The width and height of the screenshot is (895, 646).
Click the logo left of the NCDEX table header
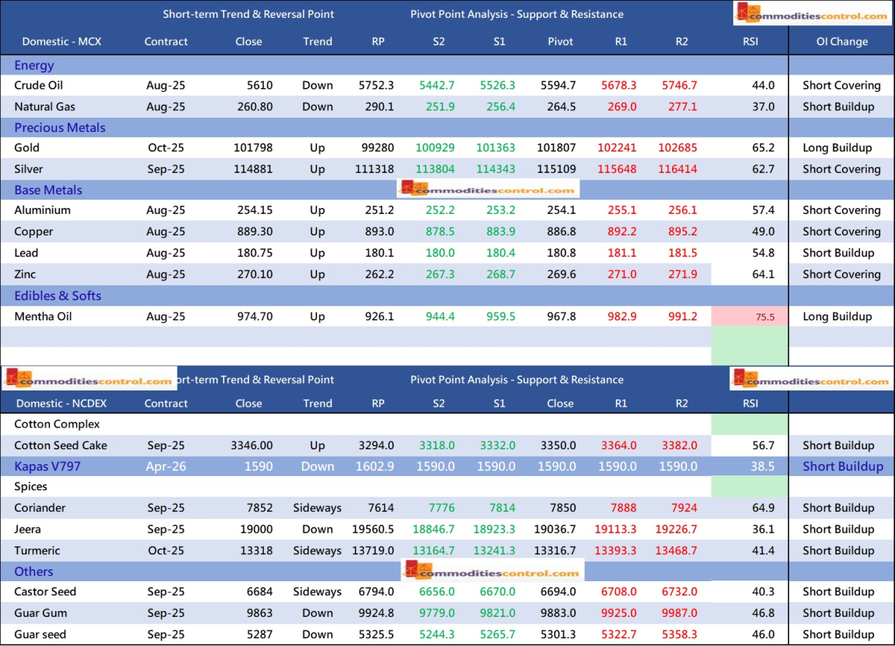click(89, 379)
